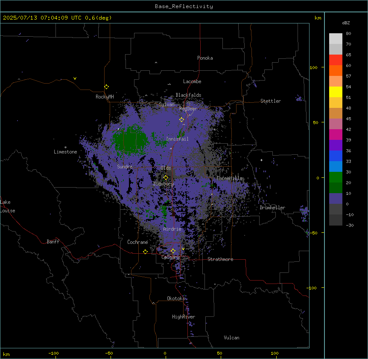The height and width of the screenshot is (359, 368).
Task: Click the white plus marker east of ThreeHills
Action: coord(261,160)
